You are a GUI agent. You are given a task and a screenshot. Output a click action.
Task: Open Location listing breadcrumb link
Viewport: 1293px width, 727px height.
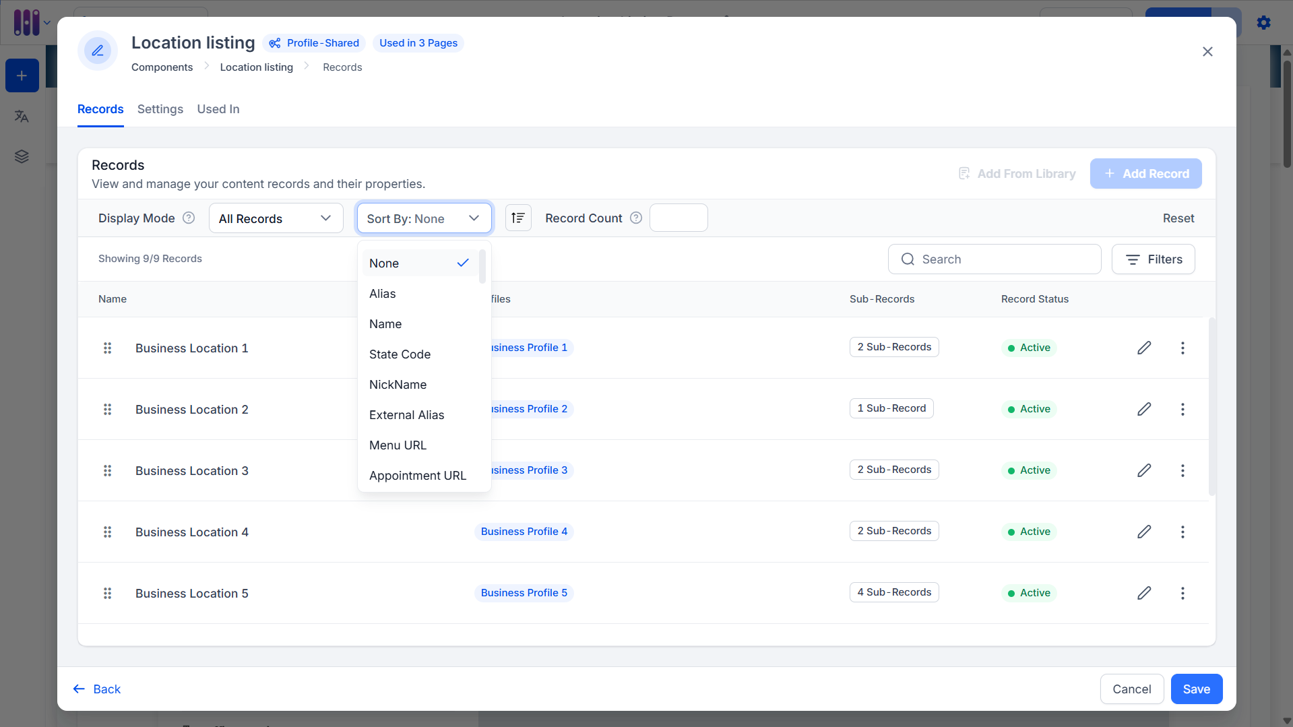coord(257,67)
